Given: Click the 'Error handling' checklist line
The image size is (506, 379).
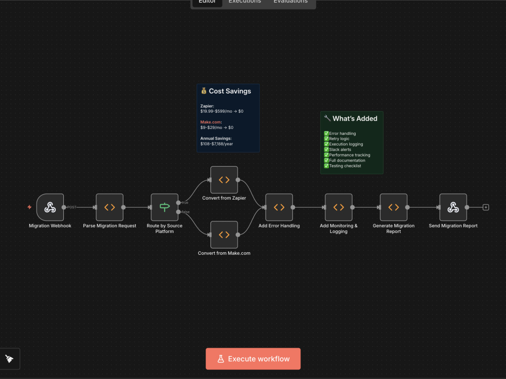Looking at the screenshot, I should [340, 133].
